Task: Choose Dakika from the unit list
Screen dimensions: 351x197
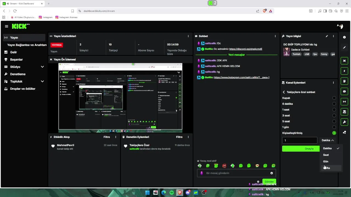Action: tap(331, 148)
